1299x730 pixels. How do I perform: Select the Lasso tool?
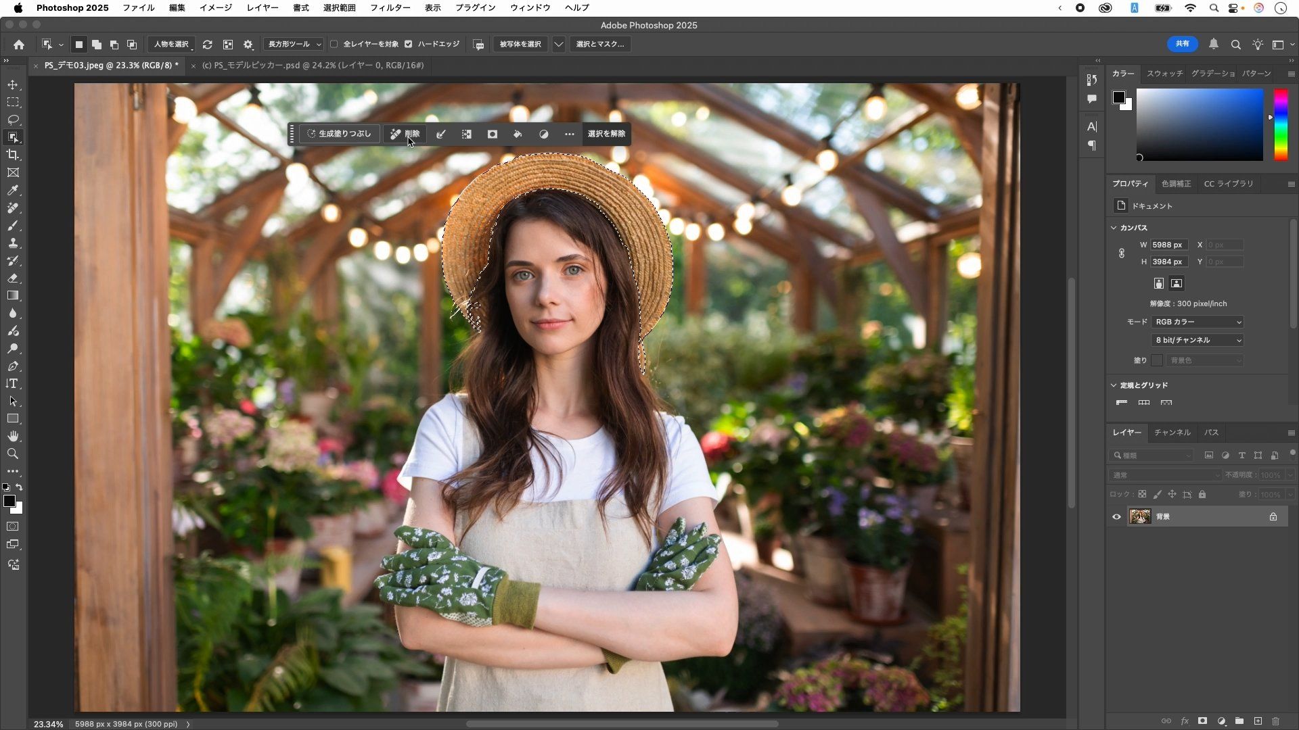13,120
